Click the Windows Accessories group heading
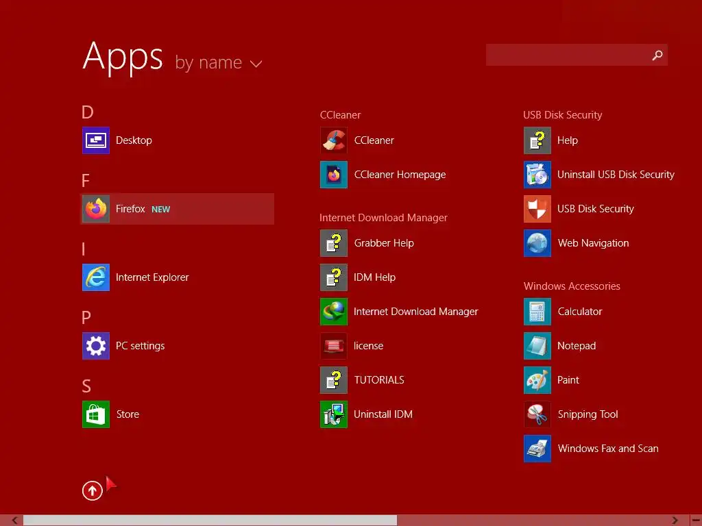Viewport: 702px width, 526px height. tap(572, 286)
